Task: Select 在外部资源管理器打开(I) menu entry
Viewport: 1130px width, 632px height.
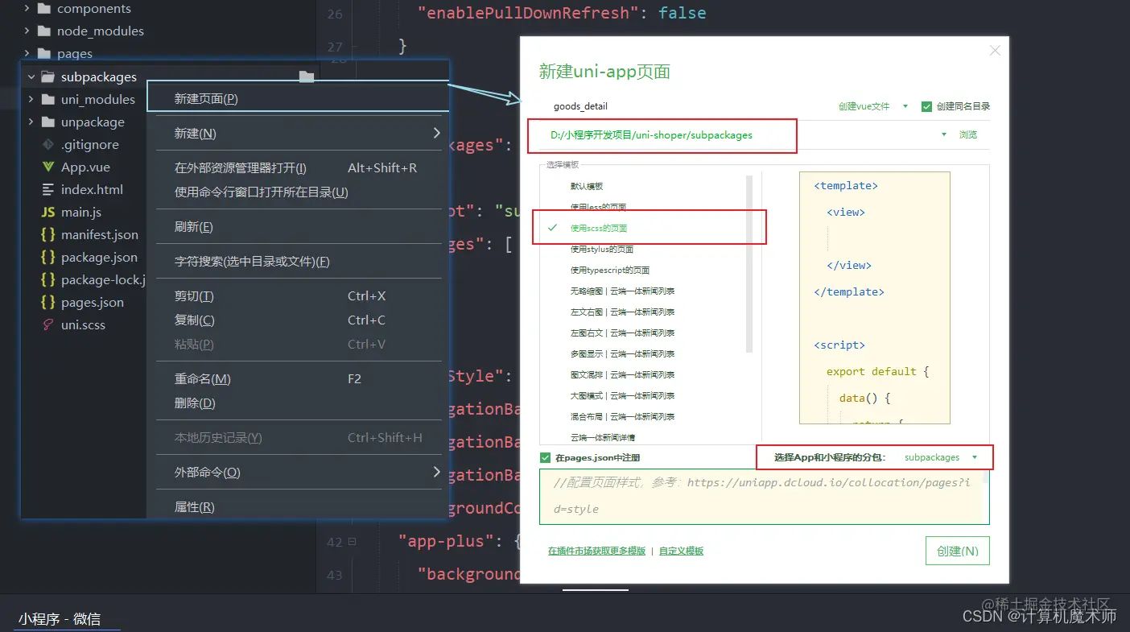Action: pyautogui.click(x=297, y=168)
